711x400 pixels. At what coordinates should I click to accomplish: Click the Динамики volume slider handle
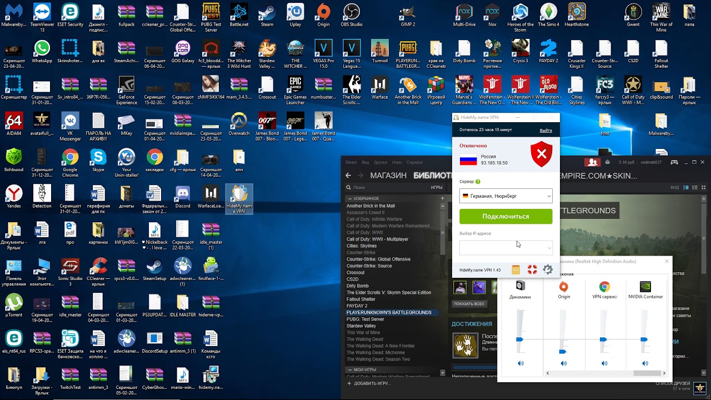[520, 339]
